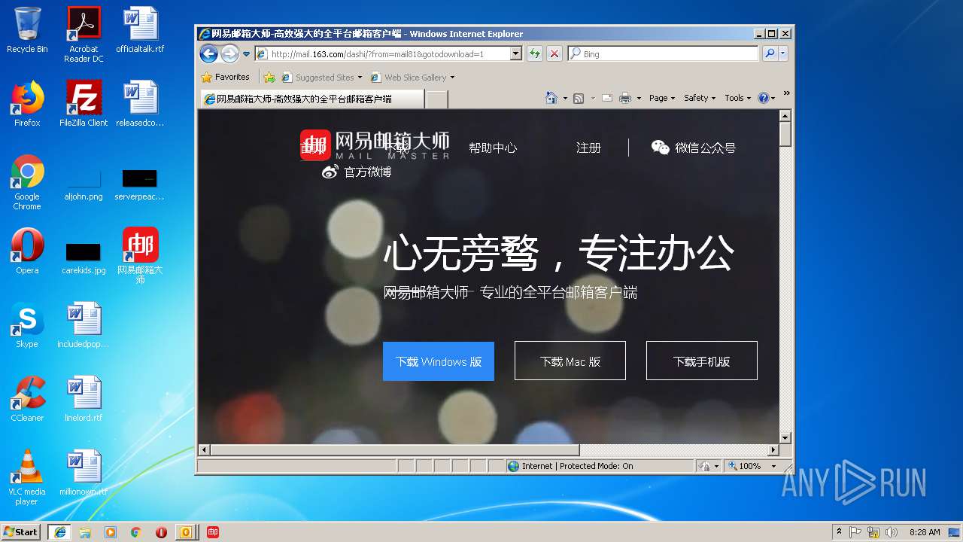Image resolution: width=963 pixels, height=542 pixels.
Task: Open Outlook from the taskbar
Action: pos(186,531)
